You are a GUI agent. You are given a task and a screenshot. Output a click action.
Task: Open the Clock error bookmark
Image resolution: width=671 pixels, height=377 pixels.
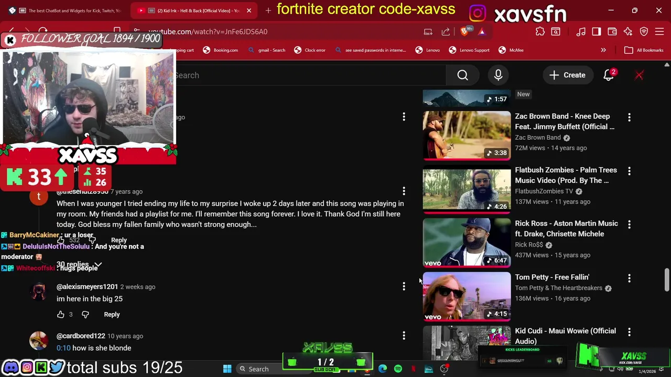tap(310, 50)
